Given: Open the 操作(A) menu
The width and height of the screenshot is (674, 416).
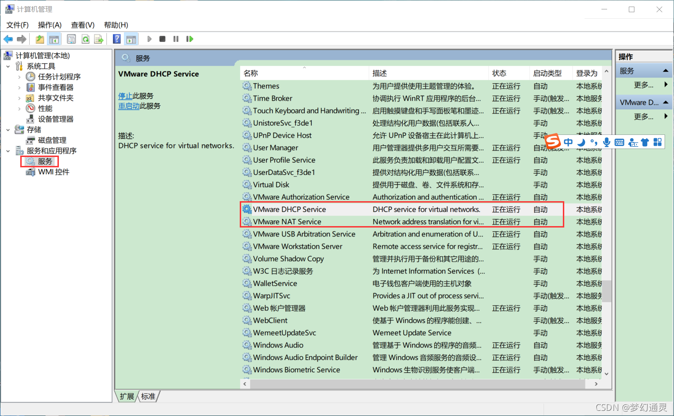Looking at the screenshot, I should [50, 25].
